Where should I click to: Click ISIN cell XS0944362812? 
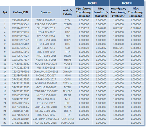(21, 28)
